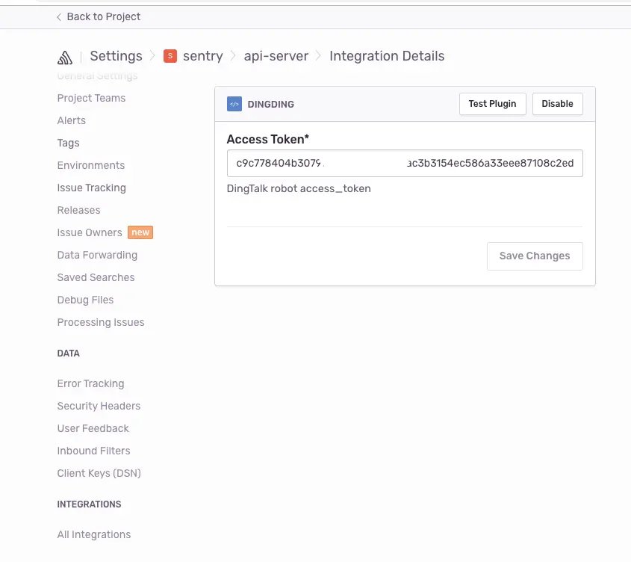The image size is (631, 562).
Task: Open Tags settings in sidebar
Action: pyautogui.click(x=68, y=143)
